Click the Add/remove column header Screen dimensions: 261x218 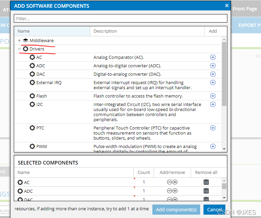(x=172, y=172)
